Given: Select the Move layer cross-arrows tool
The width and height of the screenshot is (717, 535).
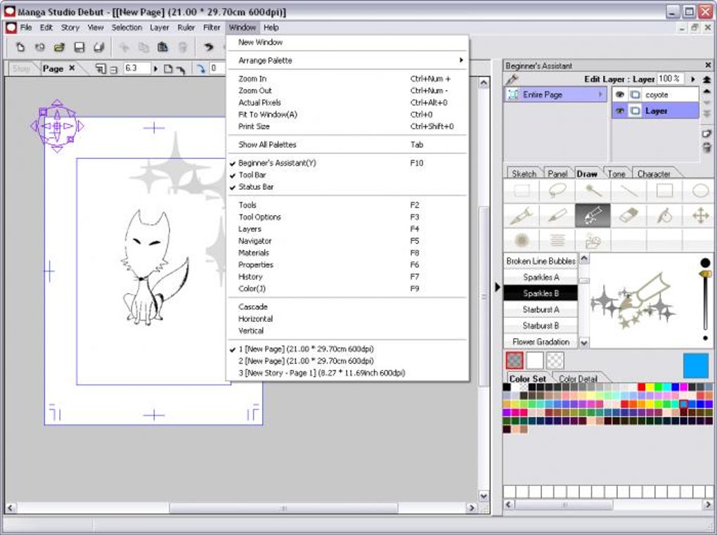Looking at the screenshot, I should point(700,215).
